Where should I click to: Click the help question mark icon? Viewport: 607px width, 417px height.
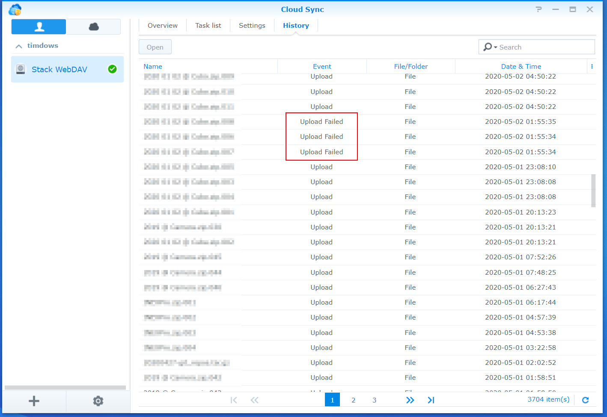tap(539, 9)
